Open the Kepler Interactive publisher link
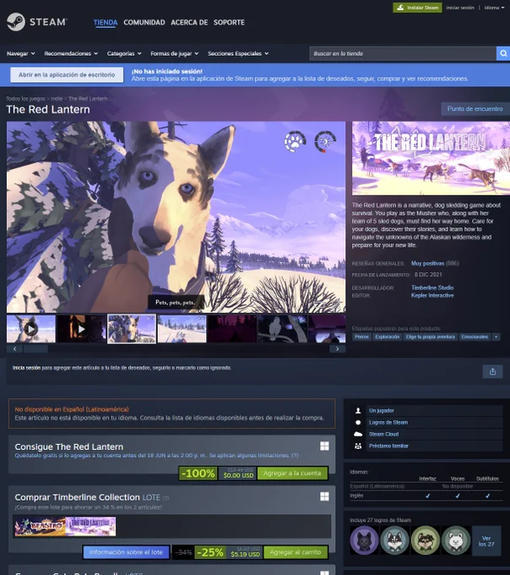The image size is (510, 575). point(432,295)
